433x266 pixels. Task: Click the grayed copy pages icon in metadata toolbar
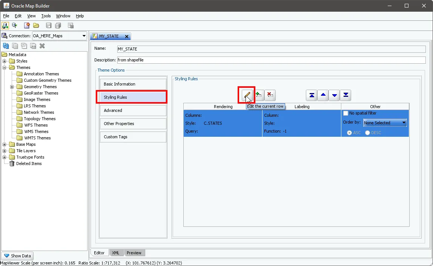15,46
